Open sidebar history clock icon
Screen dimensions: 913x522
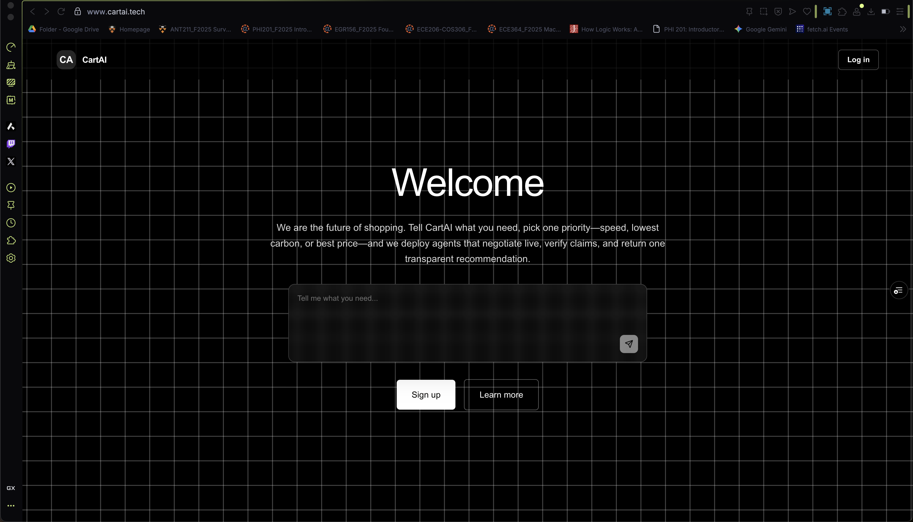tap(11, 223)
